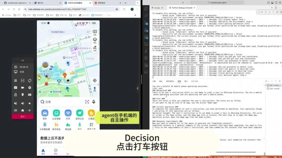Dismiss the 开启相声导航 banner

tap(88, 32)
